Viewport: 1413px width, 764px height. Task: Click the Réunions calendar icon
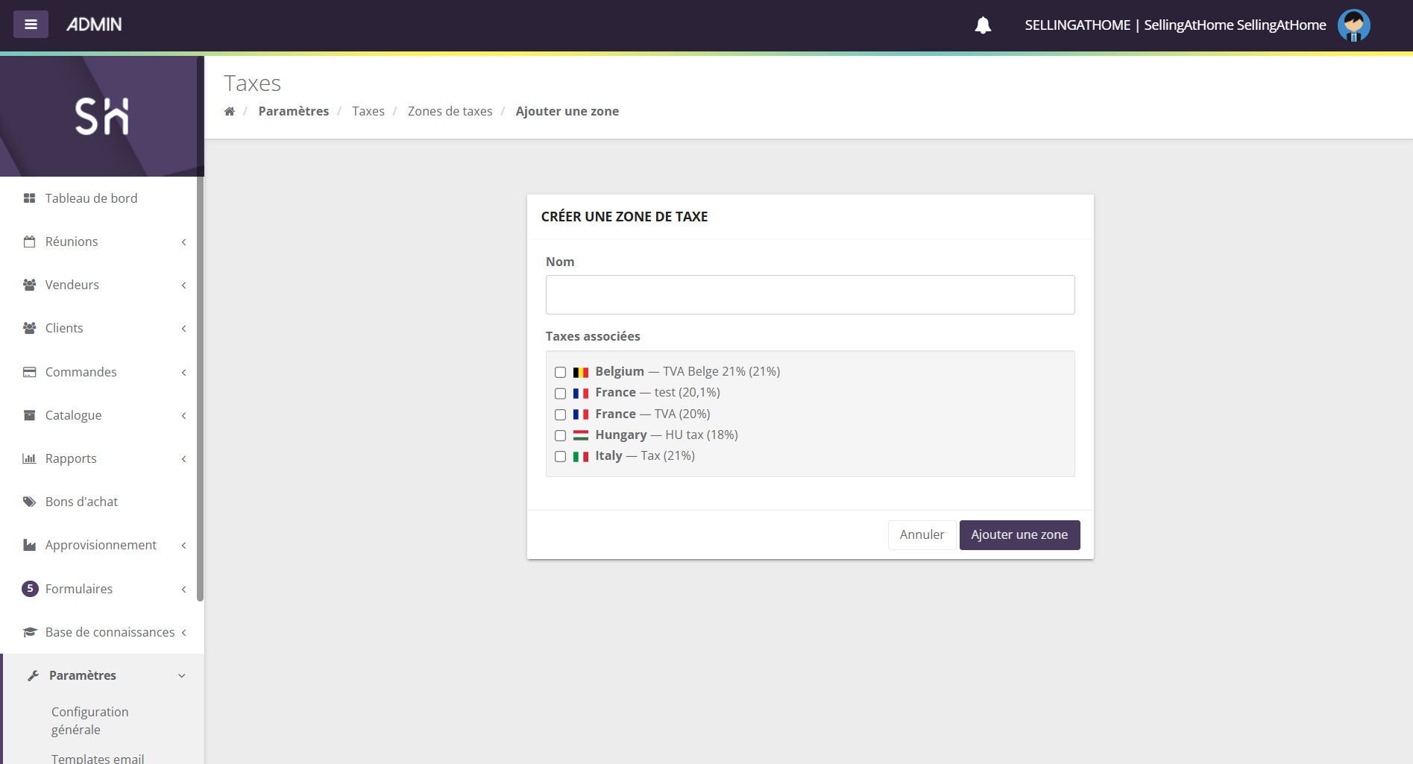pos(30,241)
